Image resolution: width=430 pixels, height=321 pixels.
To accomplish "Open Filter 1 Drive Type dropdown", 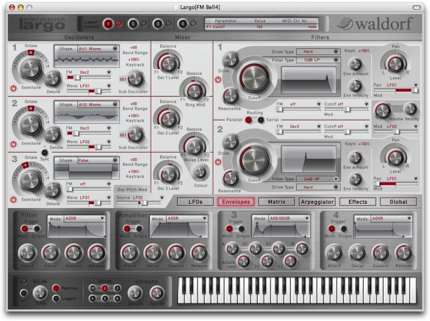I will (318, 52).
